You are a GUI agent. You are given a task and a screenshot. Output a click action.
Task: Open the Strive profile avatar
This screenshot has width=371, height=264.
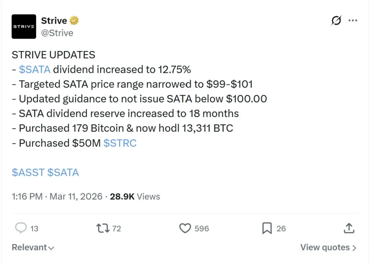24,26
